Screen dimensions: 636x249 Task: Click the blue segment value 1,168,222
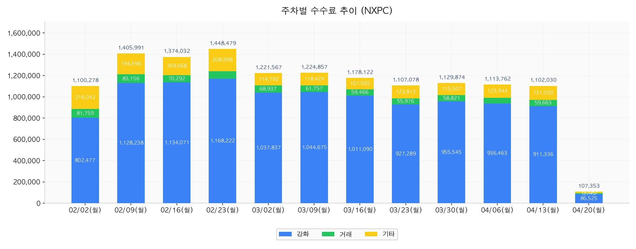(223, 141)
